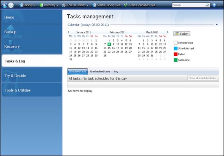The image size is (224, 156).
Task: Click the search magnifier icon
Action: [x=207, y=5]
